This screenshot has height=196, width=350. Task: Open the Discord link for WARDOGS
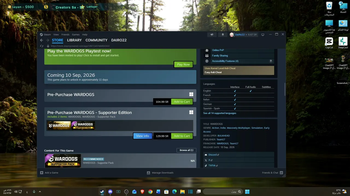tap(214, 155)
